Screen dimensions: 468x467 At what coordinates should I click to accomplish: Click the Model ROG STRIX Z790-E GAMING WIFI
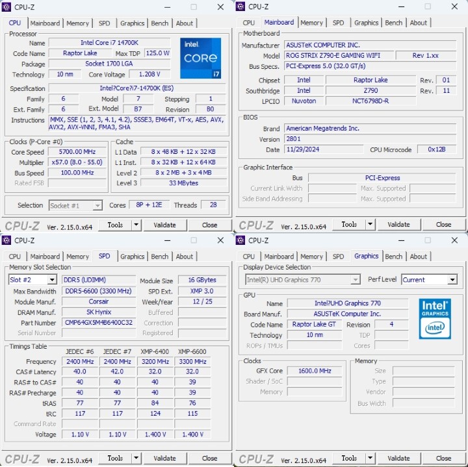click(339, 55)
